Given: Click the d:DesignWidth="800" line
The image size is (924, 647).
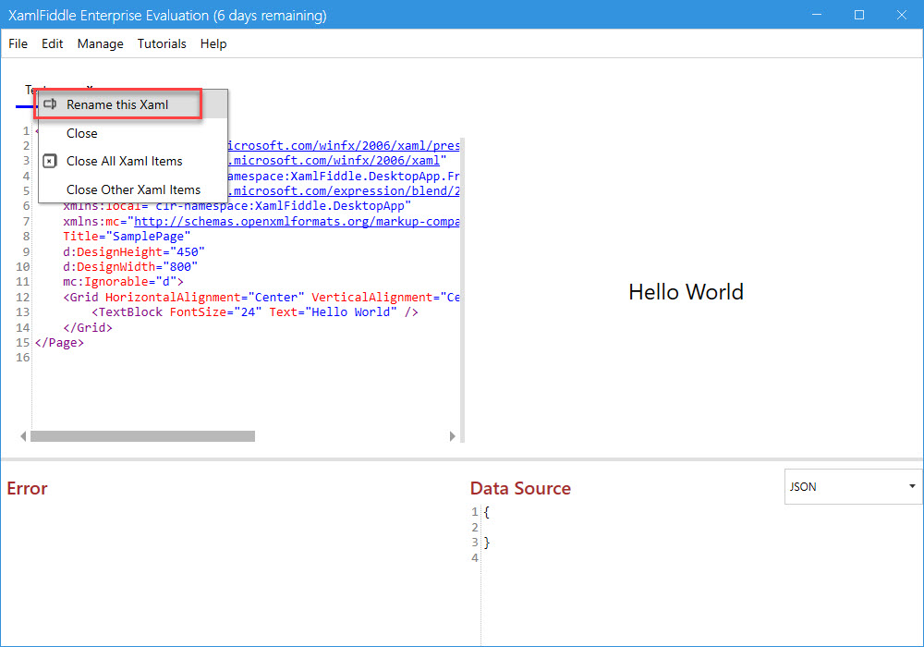Looking at the screenshot, I should (x=130, y=266).
